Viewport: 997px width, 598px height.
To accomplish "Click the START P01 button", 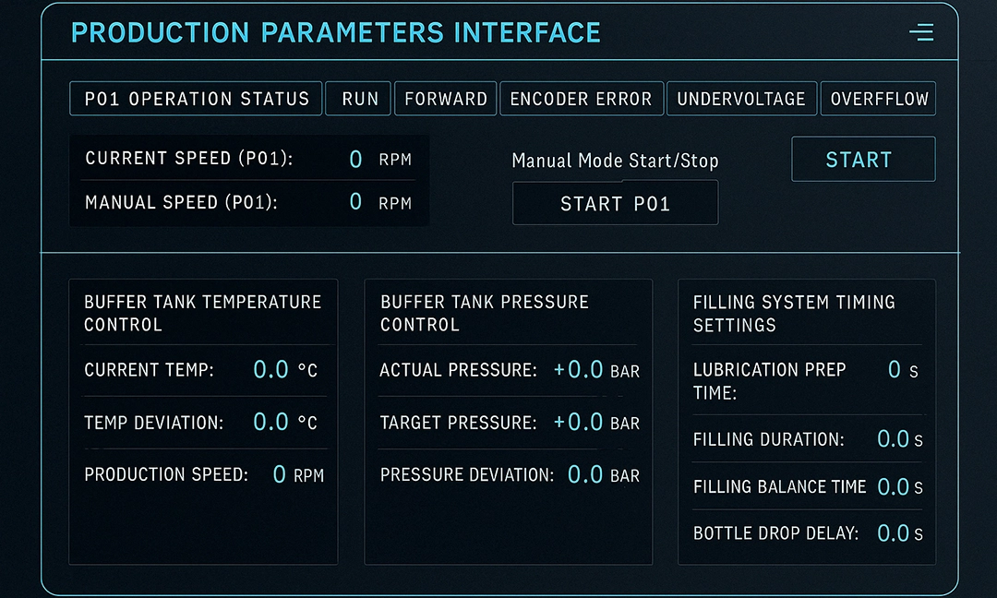I will (615, 204).
